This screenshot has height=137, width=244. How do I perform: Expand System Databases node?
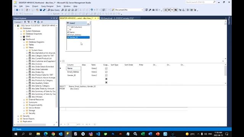pos(21,31)
